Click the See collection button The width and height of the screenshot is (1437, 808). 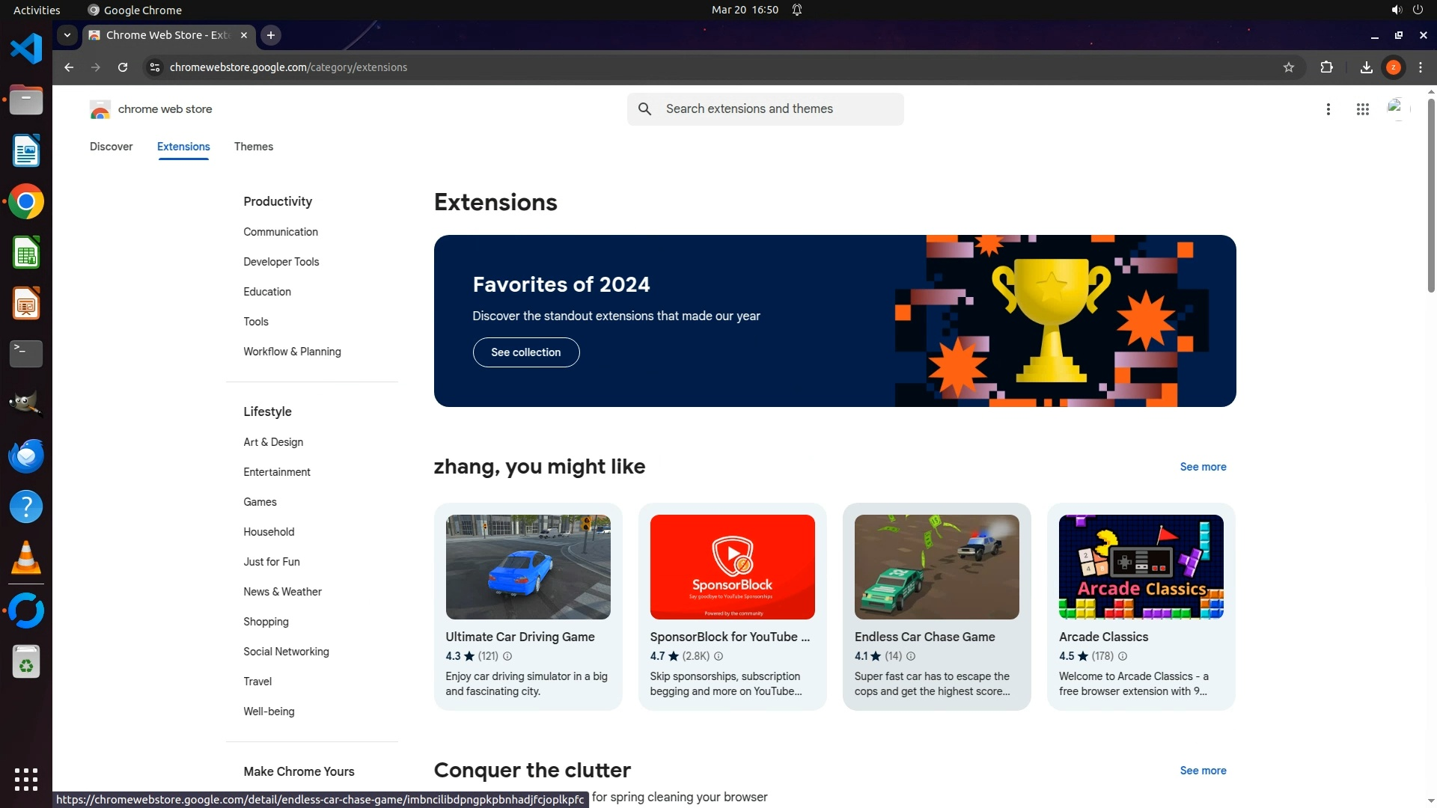(x=525, y=352)
